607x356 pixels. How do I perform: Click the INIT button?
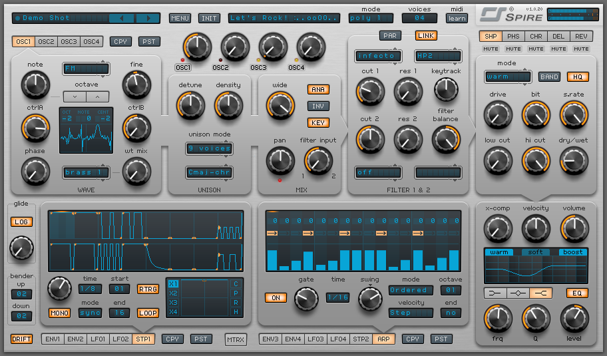[x=209, y=18]
